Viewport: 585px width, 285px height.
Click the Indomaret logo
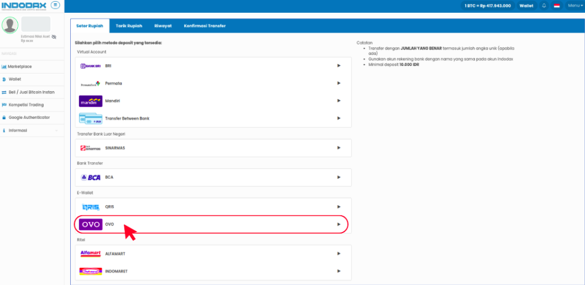[91, 271]
